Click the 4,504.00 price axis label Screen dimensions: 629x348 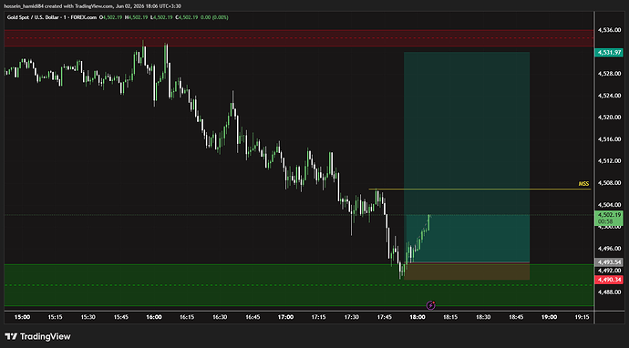[x=609, y=204]
